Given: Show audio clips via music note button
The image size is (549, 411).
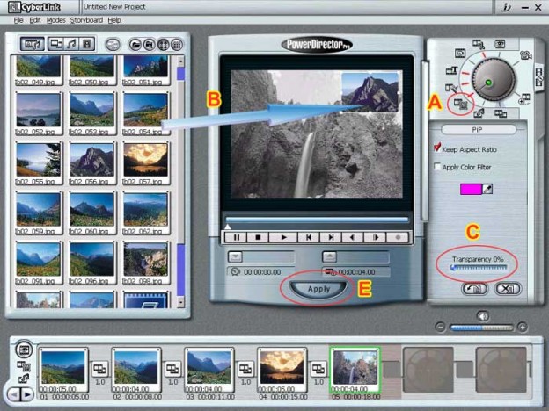Looking at the screenshot, I should (71, 44).
